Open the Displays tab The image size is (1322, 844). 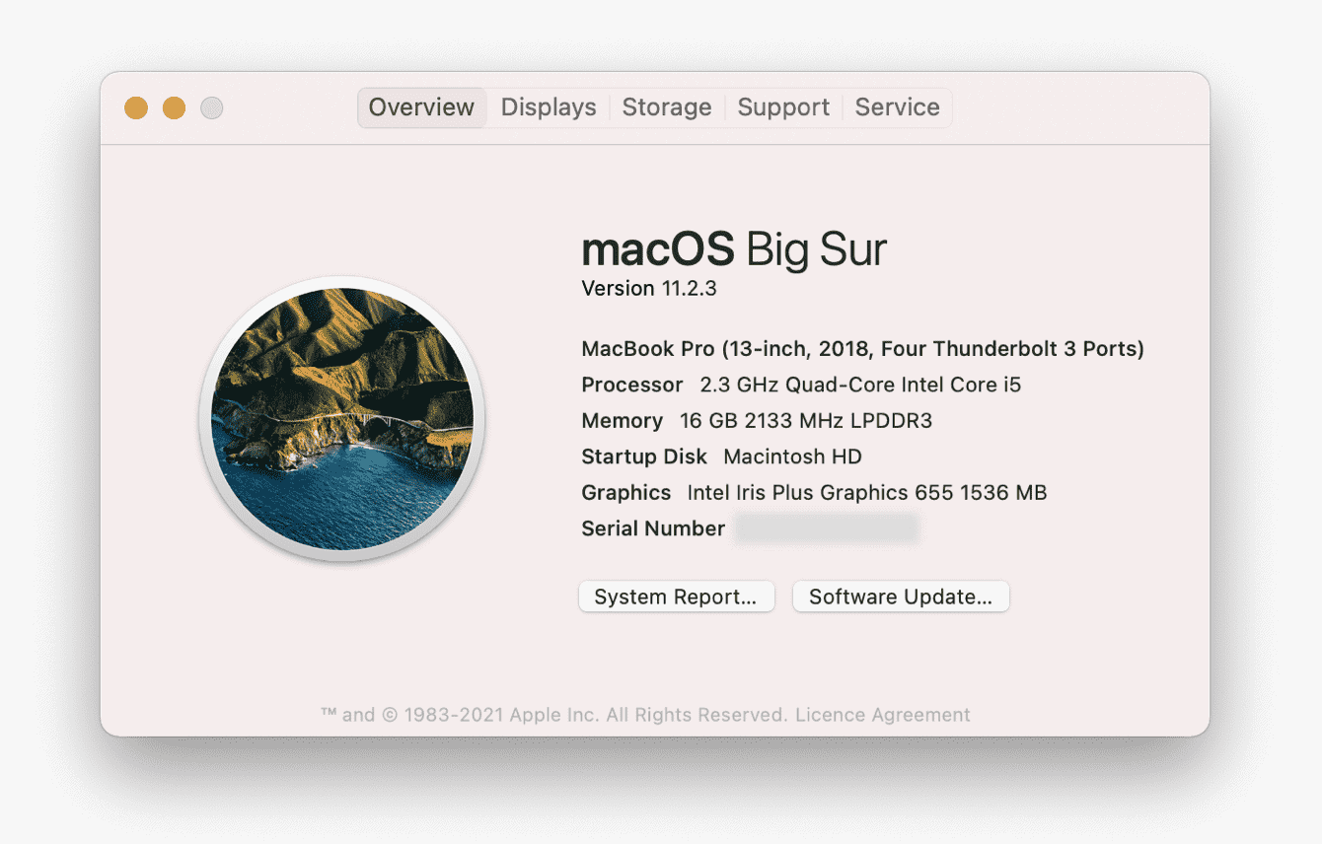point(549,107)
